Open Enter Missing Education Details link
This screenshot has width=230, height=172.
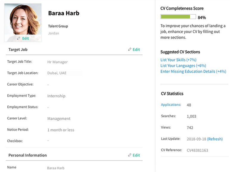193,71
